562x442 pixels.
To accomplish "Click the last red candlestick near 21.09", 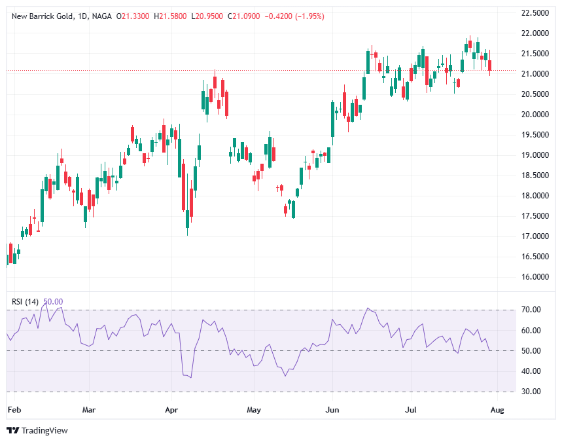I will pyautogui.click(x=489, y=65).
